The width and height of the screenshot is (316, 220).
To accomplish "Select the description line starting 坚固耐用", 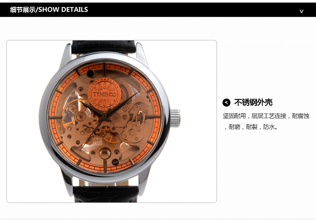I will tap(266, 116).
